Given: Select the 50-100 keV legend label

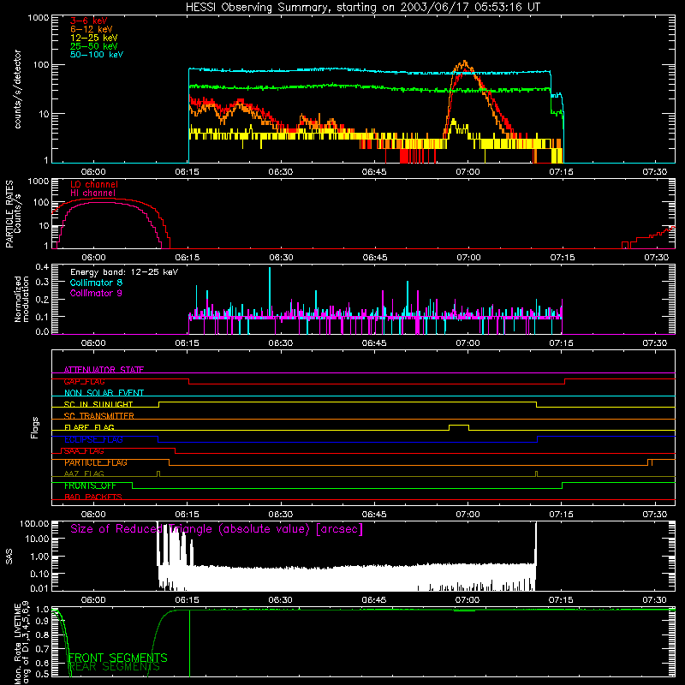Looking at the screenshot, I should (x=96, y=55).
